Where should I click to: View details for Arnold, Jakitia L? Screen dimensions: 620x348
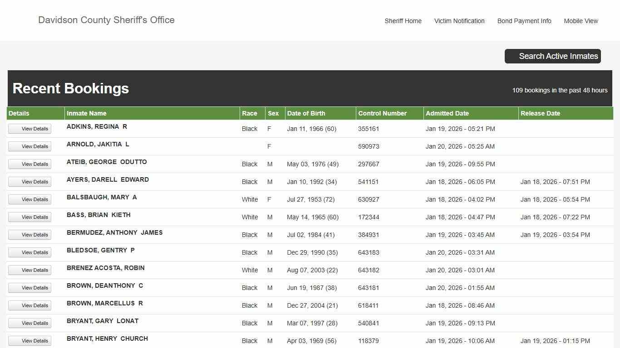point(30,146)
